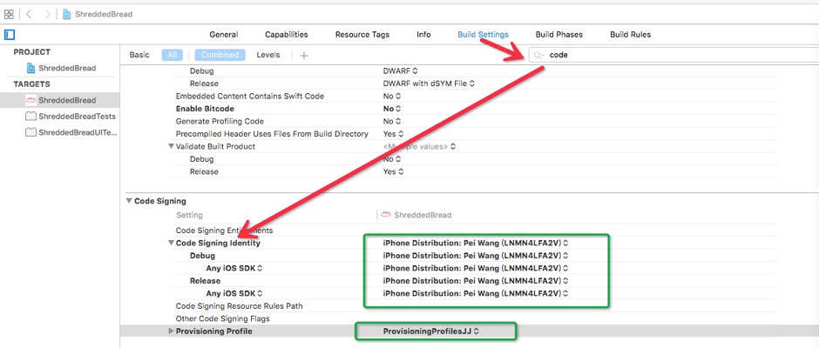819x348 pixels.
Task: Click the ShreddedBread target app icon
Action: [30, 100]
